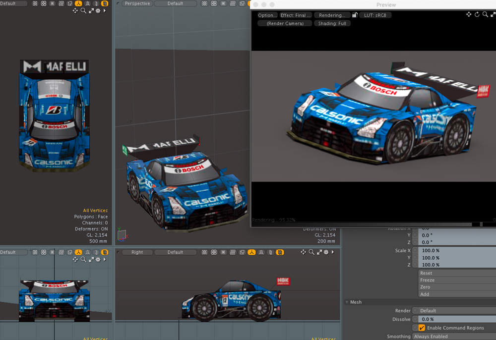Click wavy-lines icon in Perspective viewport header
The height and width of the screenshot is (340, 496).
pyautogui.click(x=233, y=3)
